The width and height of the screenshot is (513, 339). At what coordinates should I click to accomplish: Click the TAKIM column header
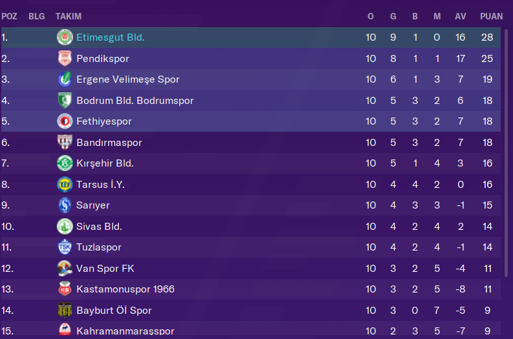click(x=68, y=16)
